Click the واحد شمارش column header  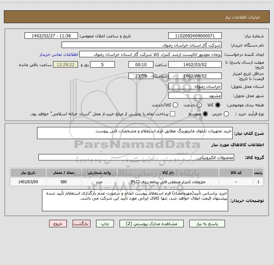point(99,173)
